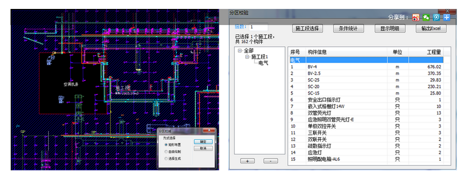465x173 pixels.
Task: Select 电气 in the tree
Action: (263, 63)
